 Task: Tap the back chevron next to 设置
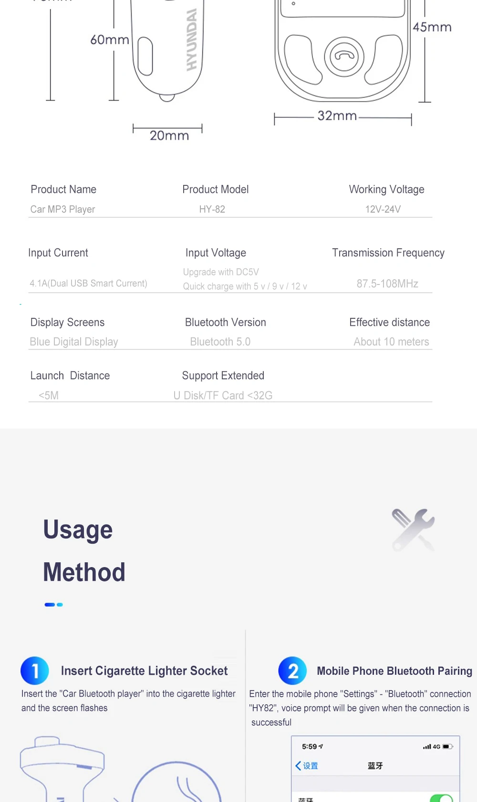[298, 766]
